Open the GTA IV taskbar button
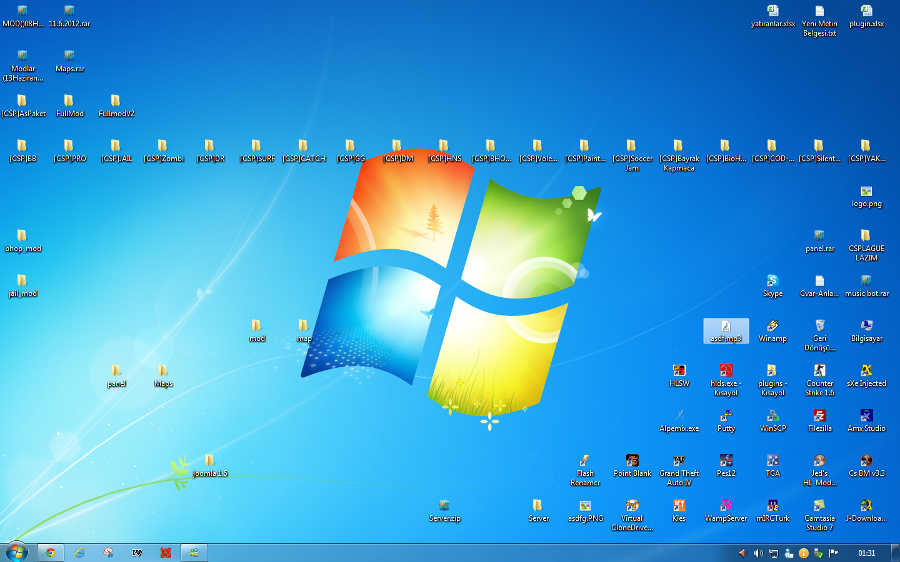The width and height of the screenshot is (900, 562). point(137,553)
